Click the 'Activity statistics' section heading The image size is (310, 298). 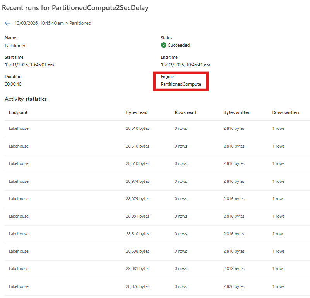point(26,99)
